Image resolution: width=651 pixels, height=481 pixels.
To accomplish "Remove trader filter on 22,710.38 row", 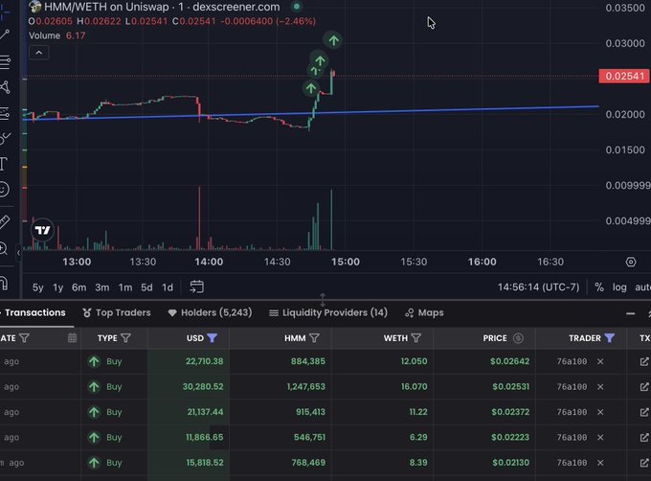I will pos(600,361).
